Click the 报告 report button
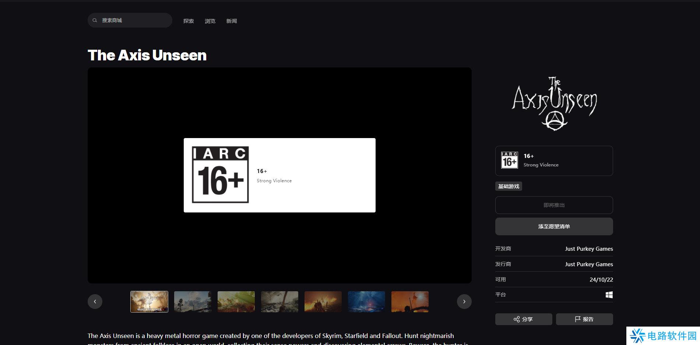Screen dimensions: 700x345 click(584, 319)
